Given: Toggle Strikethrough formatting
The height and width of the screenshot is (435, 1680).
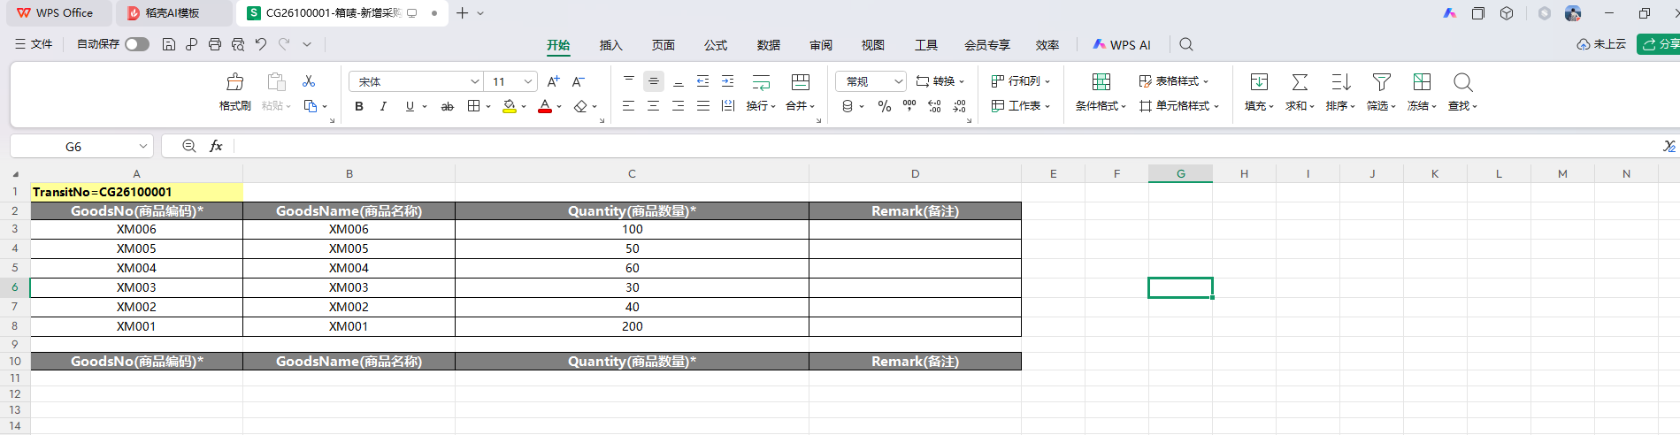Looking at the screenshot, I should coord(448,106).
